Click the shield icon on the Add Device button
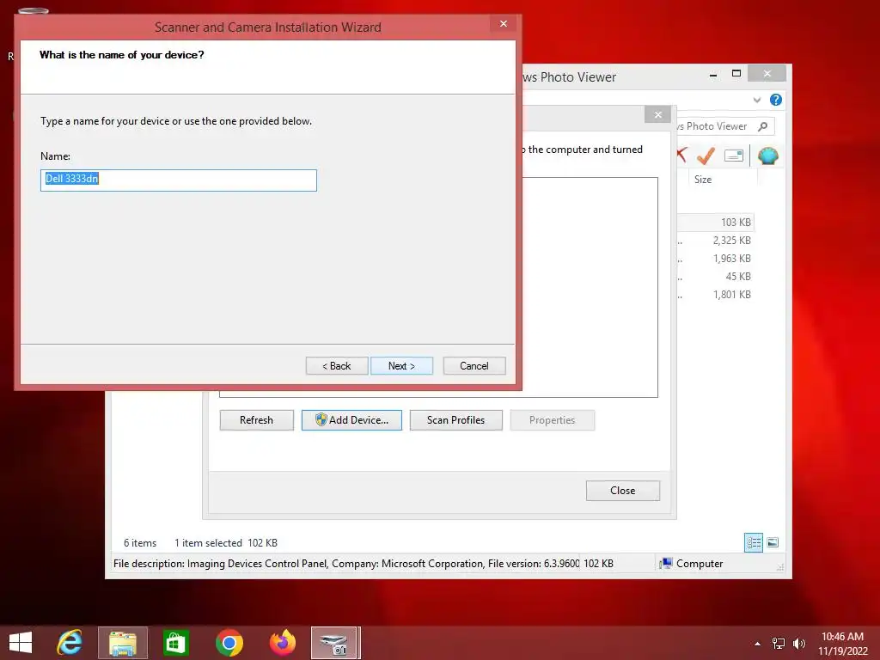This screenshot has height=660, width=880. pos(321,419)
